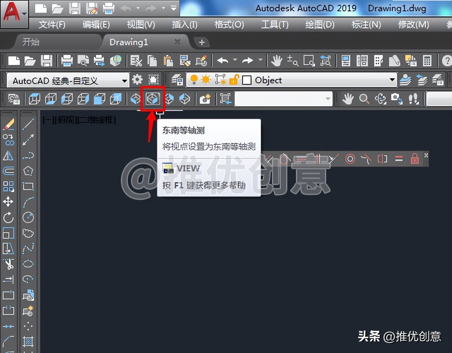Click the plus button to create new drawing tab

(201, 42)
